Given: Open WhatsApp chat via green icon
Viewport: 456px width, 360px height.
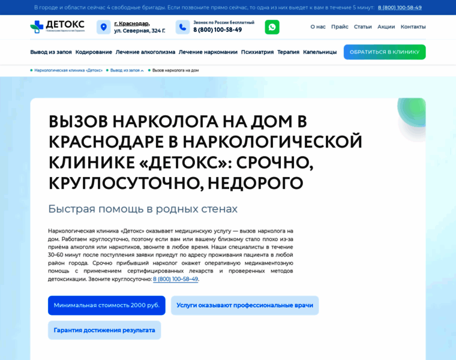Looking at the screenshot, I should pos(272,27).
